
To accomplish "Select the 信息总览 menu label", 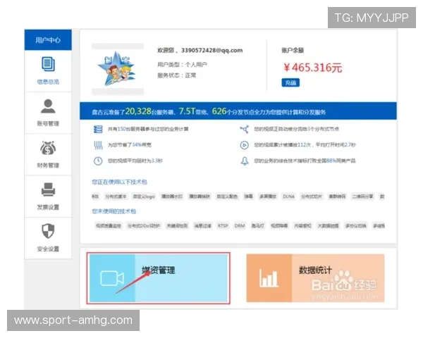I will point(48,82).
